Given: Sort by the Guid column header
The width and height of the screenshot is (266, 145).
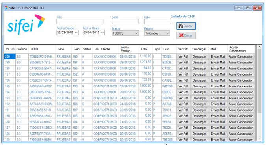Looking at the screenshot, I should (x=169, y=49).
